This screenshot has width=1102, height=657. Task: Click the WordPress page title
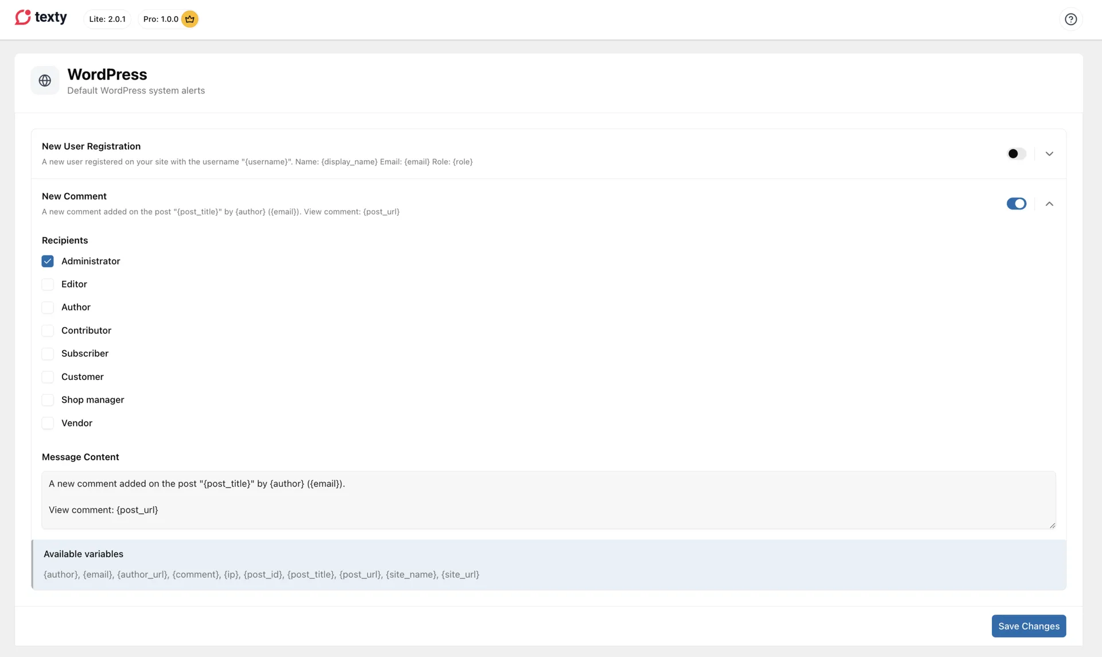pyautogui.click(x=107, y=75)
